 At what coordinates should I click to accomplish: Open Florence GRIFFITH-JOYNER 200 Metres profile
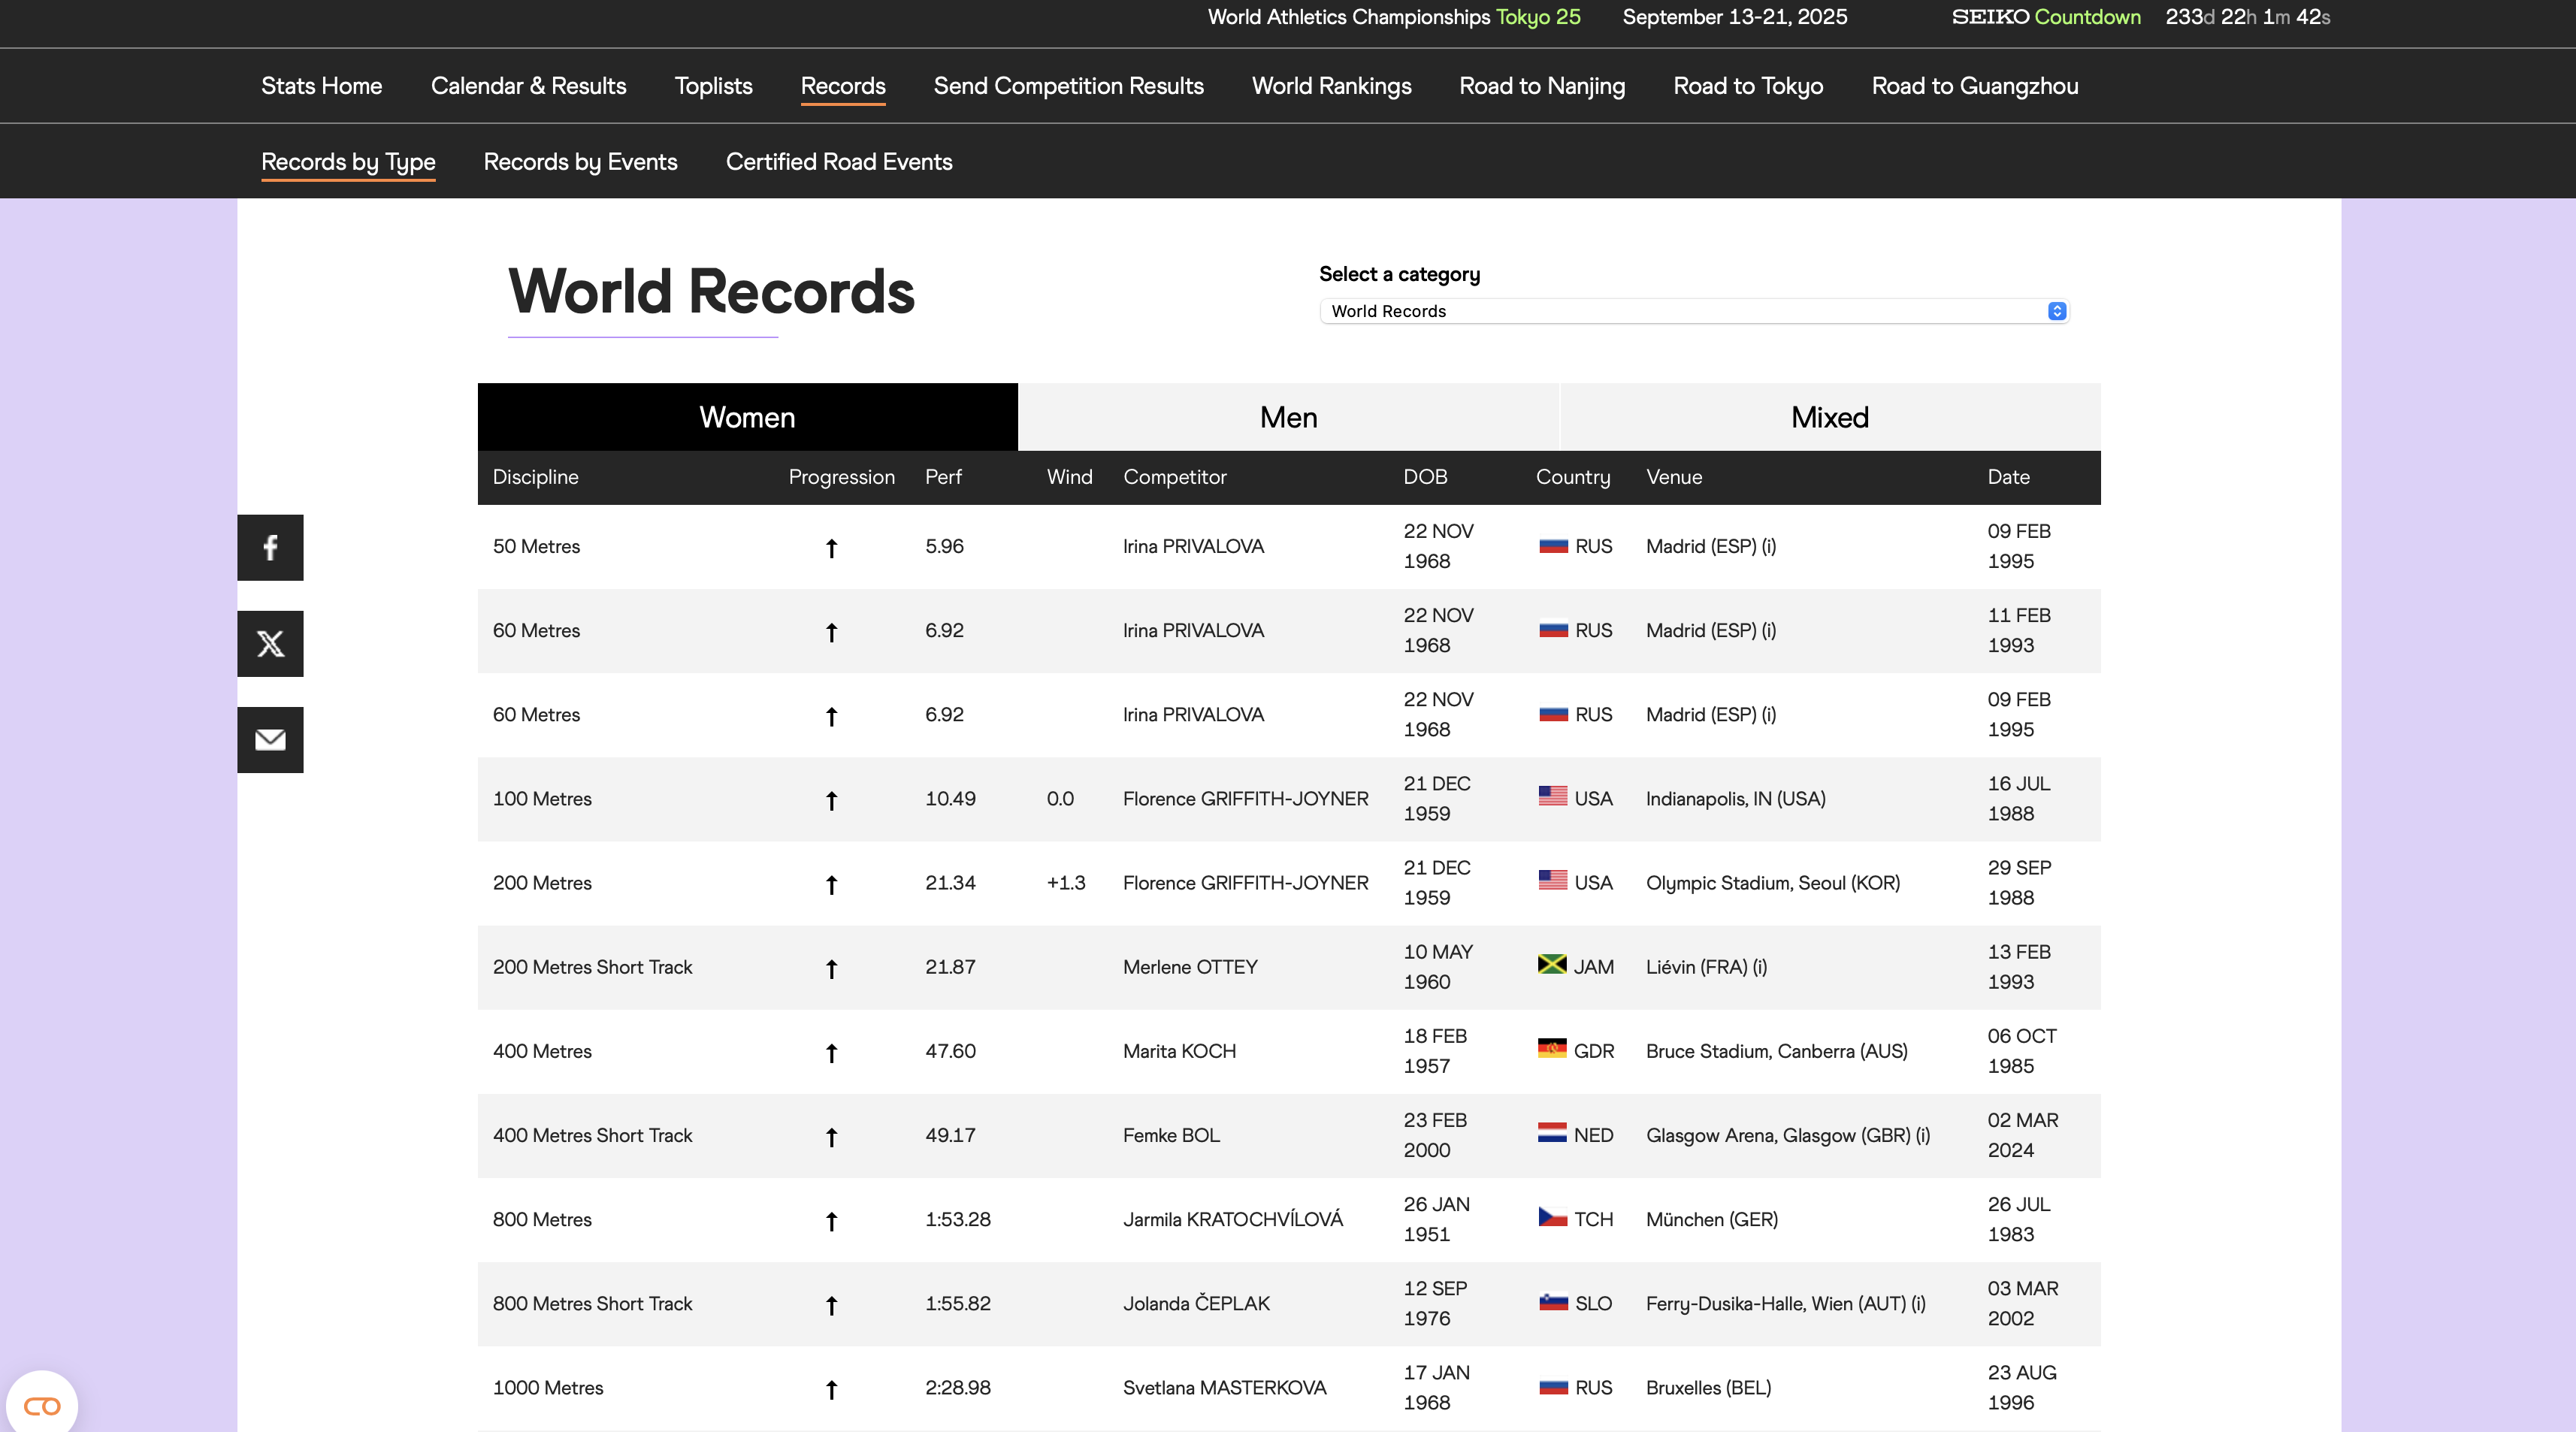point(1245,883)
